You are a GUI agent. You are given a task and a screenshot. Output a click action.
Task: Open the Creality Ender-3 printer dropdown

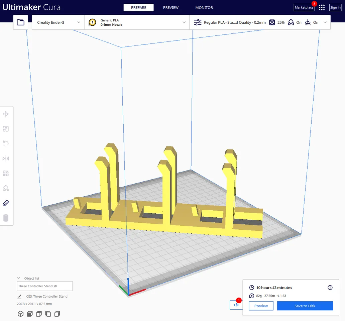tap(58, 22)
